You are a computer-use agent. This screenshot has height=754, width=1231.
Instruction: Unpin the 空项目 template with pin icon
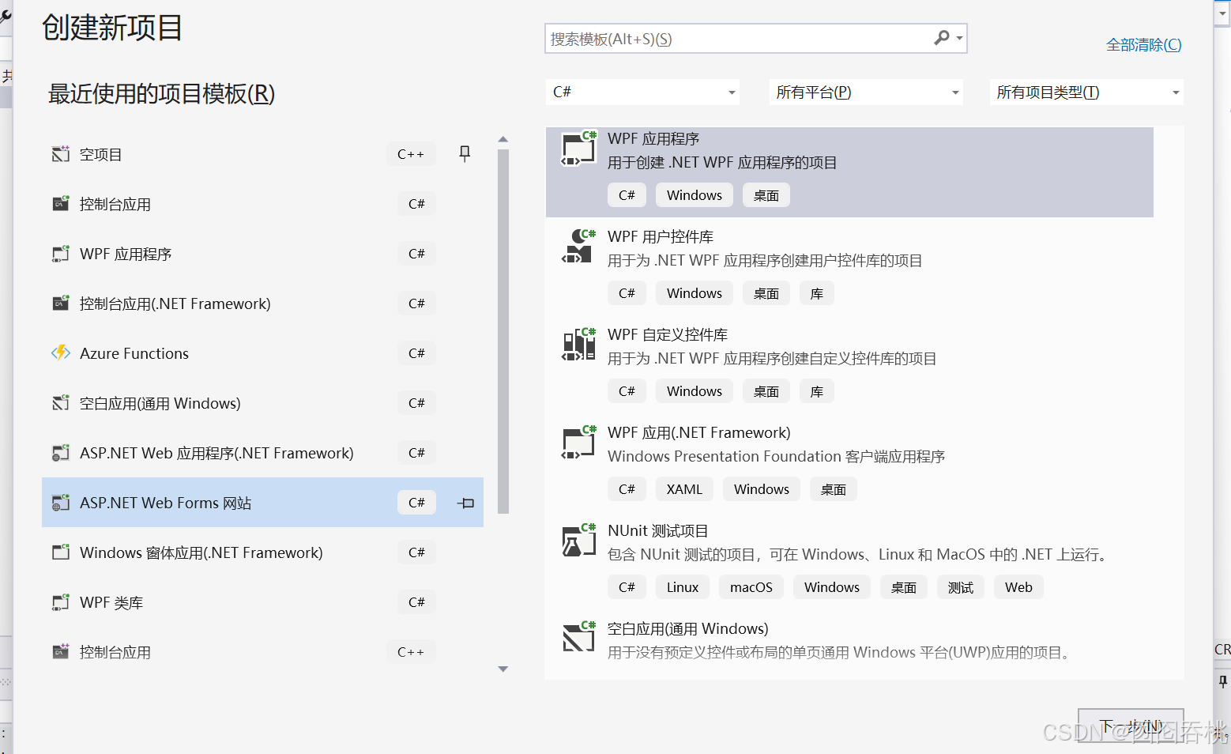pyautogui.click(x=465, y=154)
